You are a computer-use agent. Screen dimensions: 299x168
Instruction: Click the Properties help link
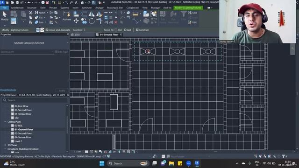click(x=8, y=90)
